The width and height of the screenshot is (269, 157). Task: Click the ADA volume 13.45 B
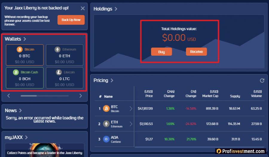[x=257, y=139]
